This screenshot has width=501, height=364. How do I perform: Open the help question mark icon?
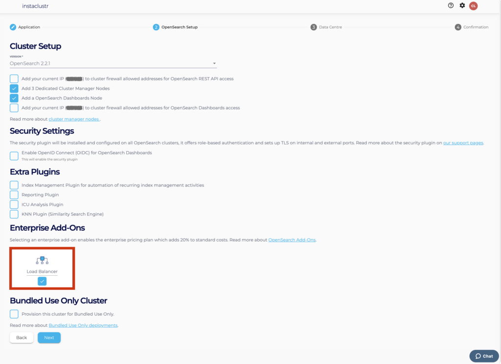[451, 5]
